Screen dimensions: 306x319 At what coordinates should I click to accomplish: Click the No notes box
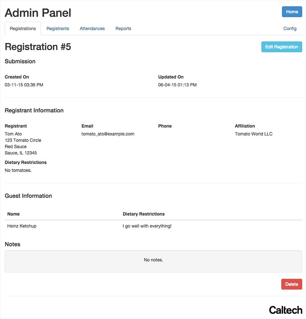click(153, 261)
